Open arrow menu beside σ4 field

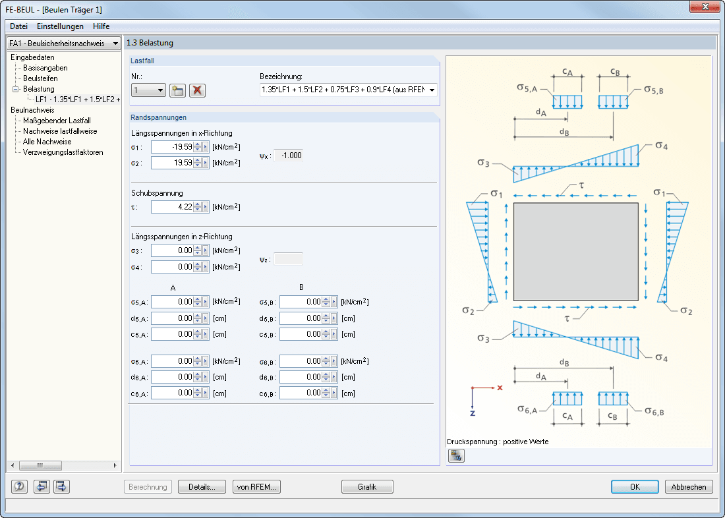coord(206,267)
